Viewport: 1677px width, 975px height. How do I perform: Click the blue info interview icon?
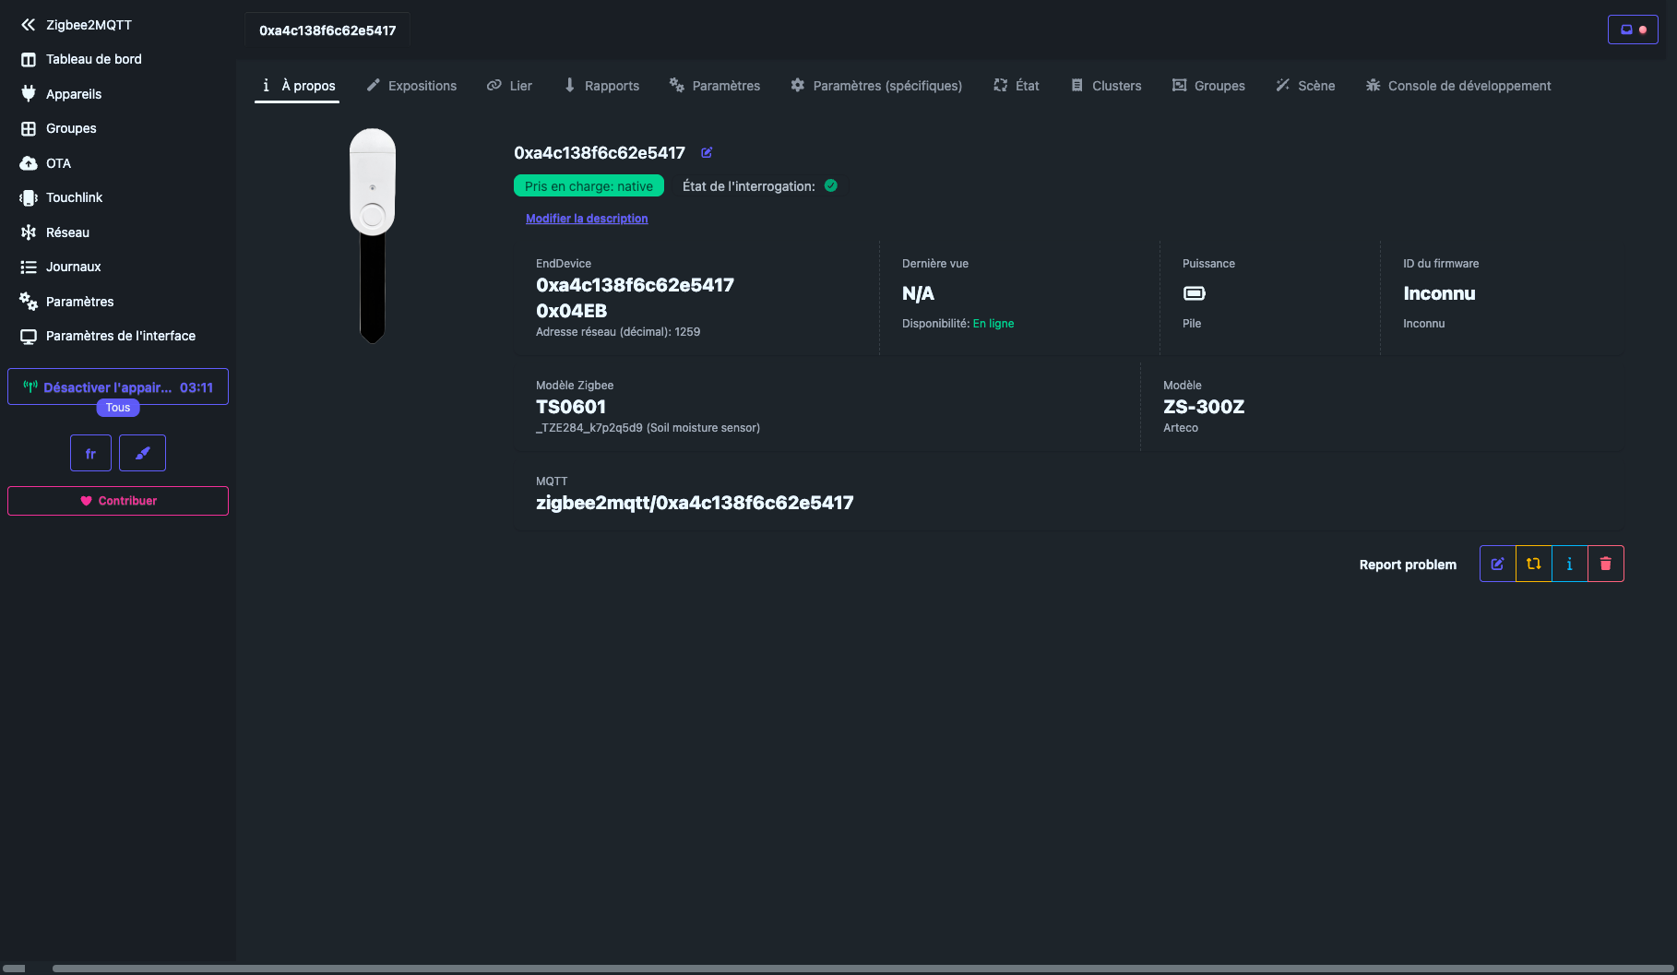1569,564
